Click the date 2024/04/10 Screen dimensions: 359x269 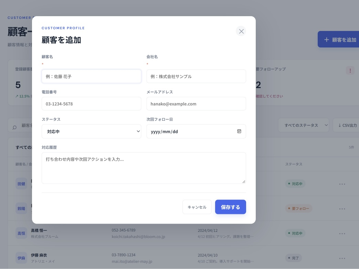208,255
